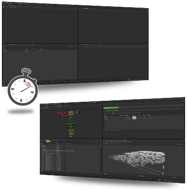187x191 pixels.
Task: Click the yellow node button in Scene Graph header
Action: (x=48, y=141)
